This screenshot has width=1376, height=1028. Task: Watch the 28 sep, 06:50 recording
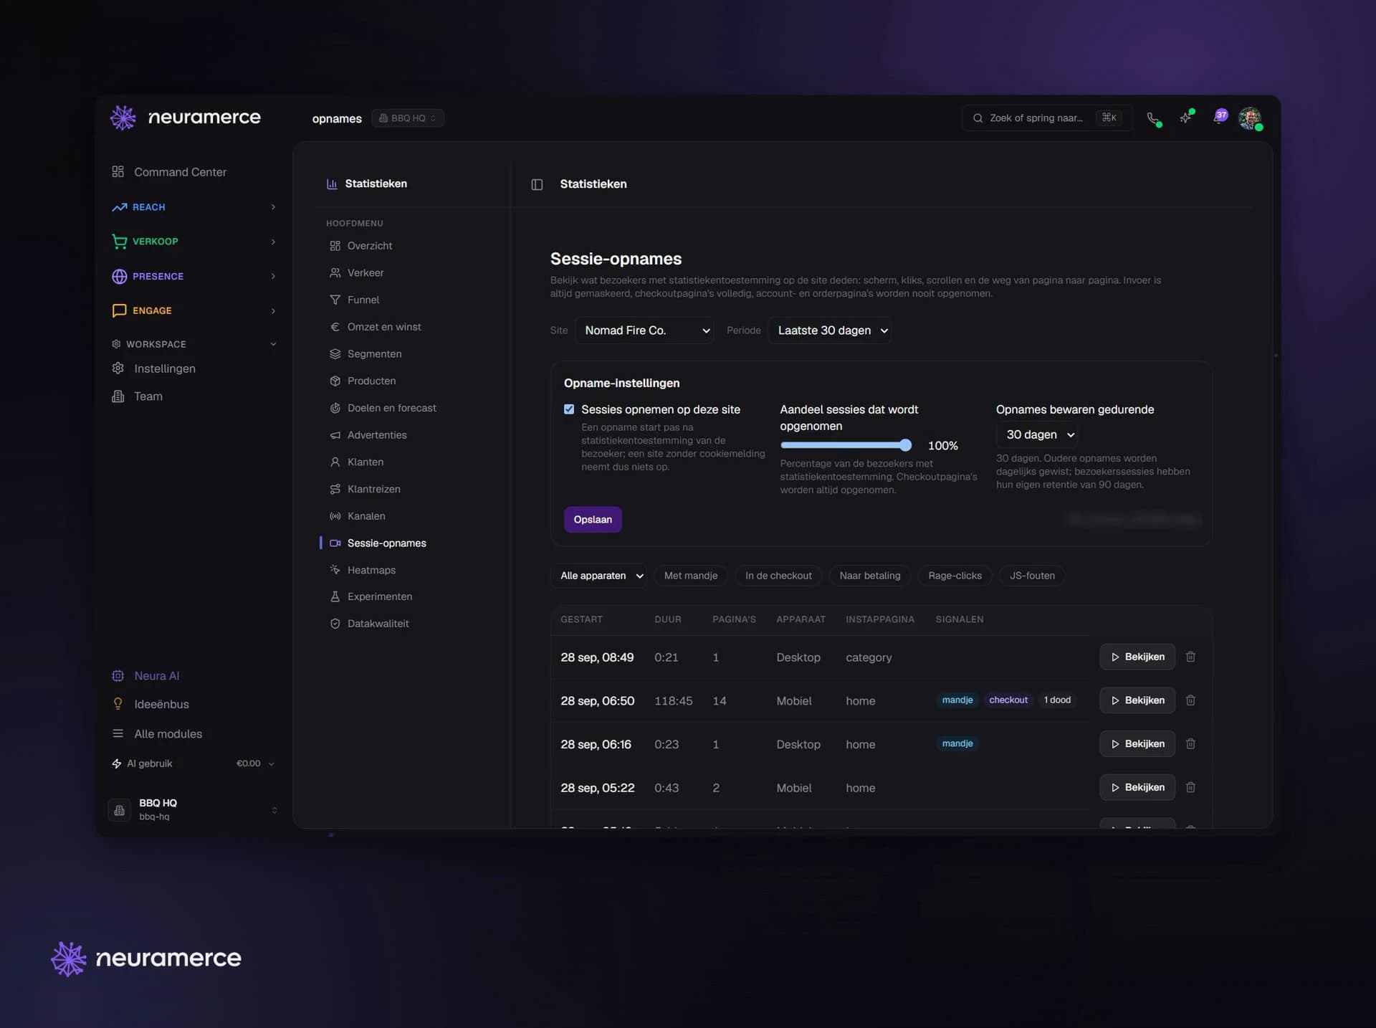1137,700
